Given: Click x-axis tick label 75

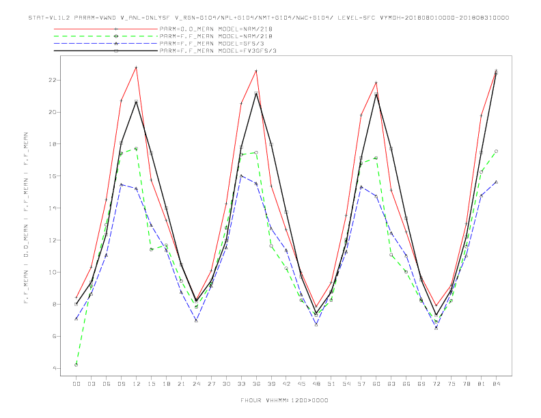Looking at the screenshot, I should click(452, 384).
